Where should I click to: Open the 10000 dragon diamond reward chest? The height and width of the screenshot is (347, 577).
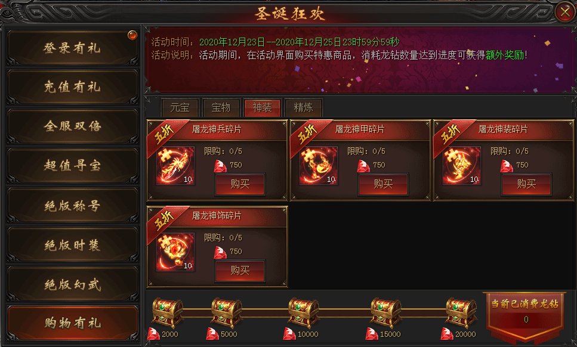tap(304, 312)
